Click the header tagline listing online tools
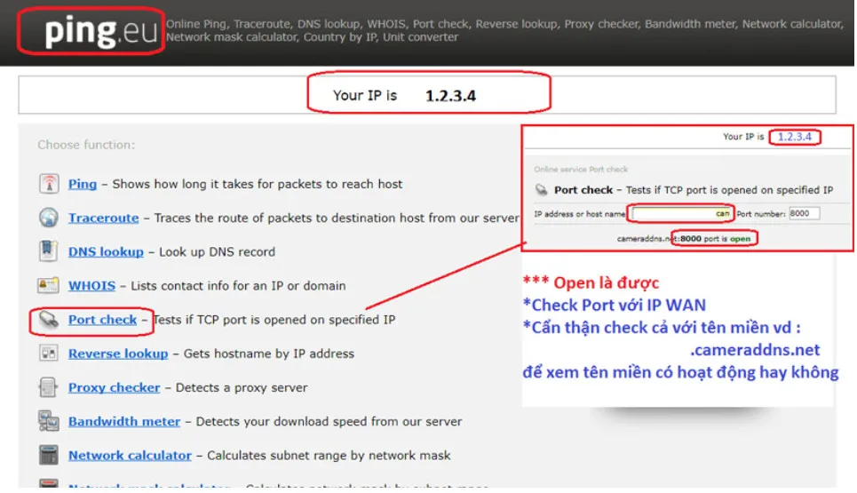Viewport: 857px width, 493px height. click(504, 30)
